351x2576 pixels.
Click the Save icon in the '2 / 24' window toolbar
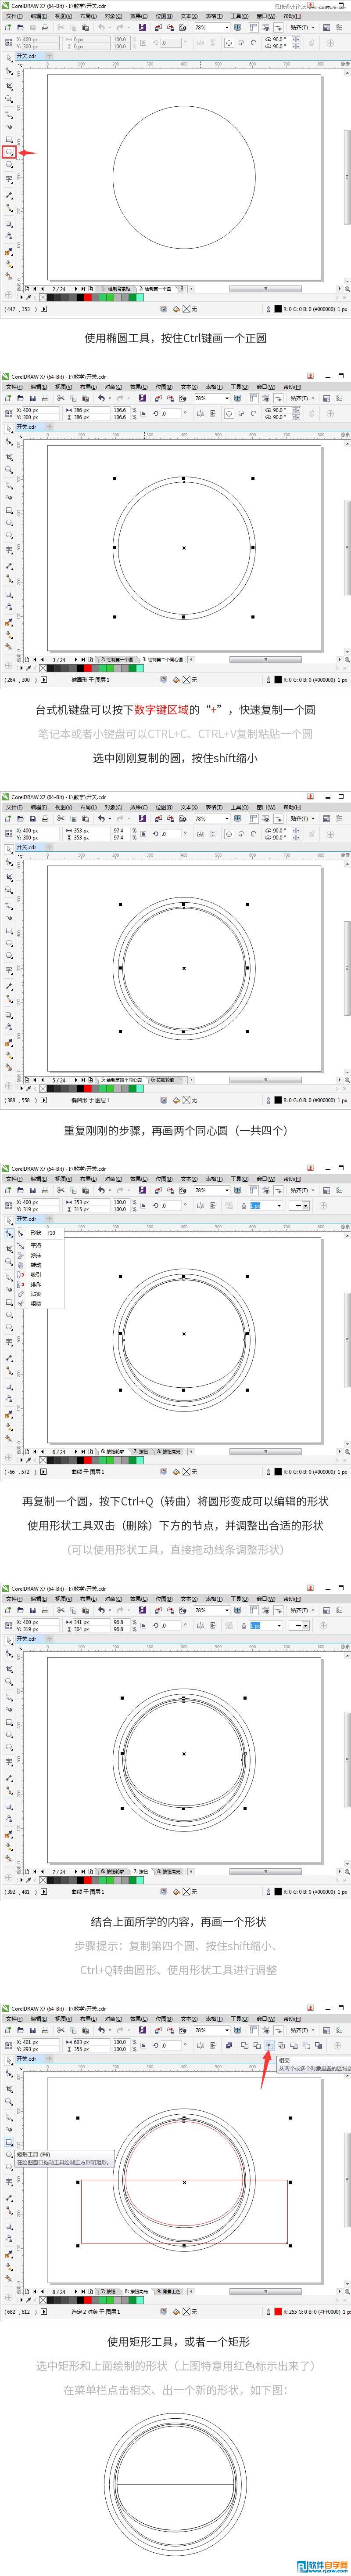(33, 28)
